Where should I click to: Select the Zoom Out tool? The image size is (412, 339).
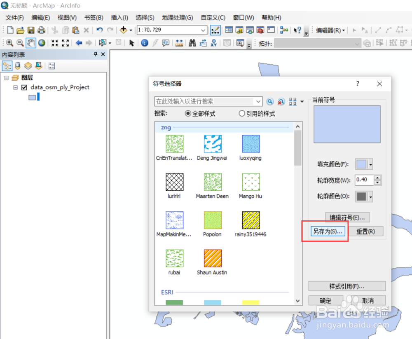tap(20, 43)
